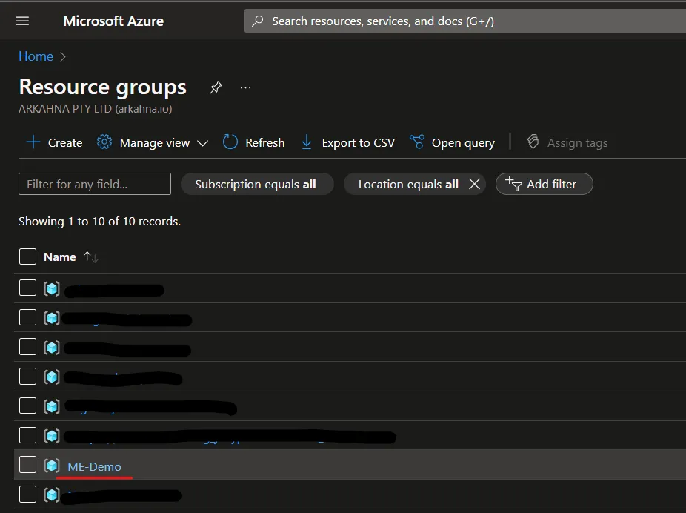The image size is (686, 513).
Task: Focus the Search resources search bar
Action: click(x=465, y=21)
